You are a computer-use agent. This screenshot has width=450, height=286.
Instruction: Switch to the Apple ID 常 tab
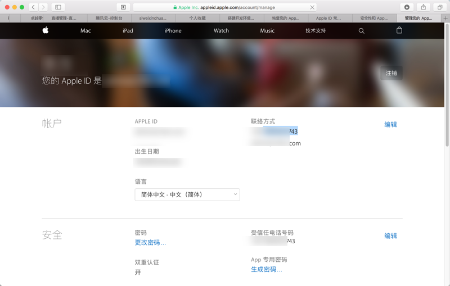coord(330,19)
